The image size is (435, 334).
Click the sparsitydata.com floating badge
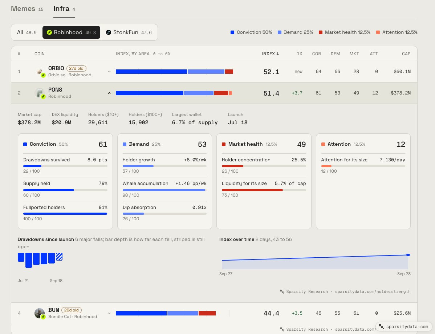point(404,326)
